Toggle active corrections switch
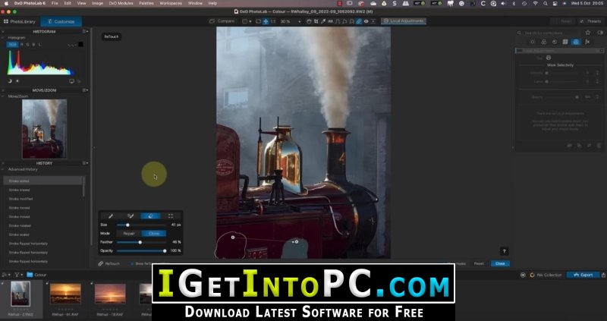Viewport: 607px width, 321px height. [600, 33]
